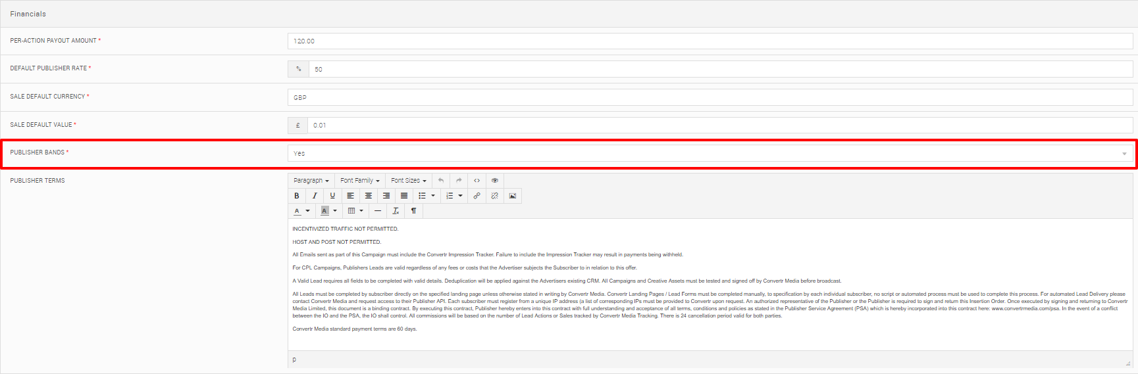Toggle bold formatting in the editor
The image size is (1138, 374).
click(297, 196)
